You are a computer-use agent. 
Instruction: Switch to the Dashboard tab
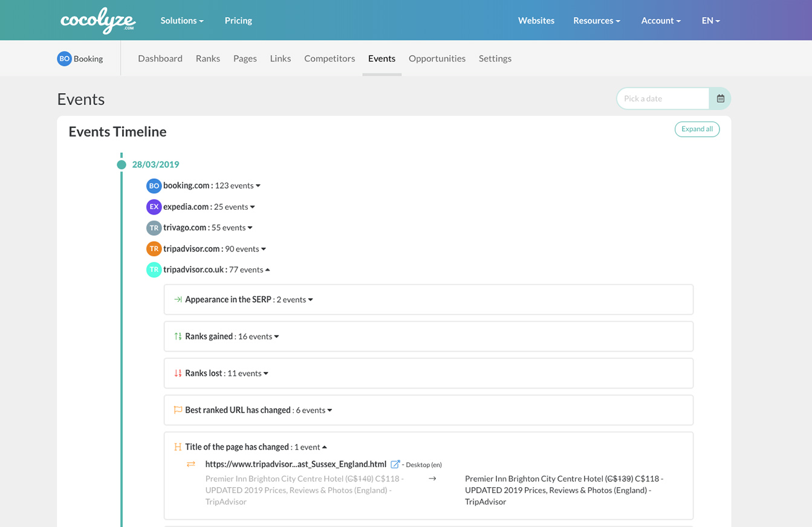coord(160,59)
